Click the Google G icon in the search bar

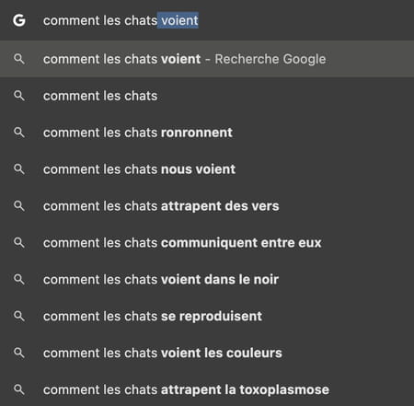click(x=19, y=20)
